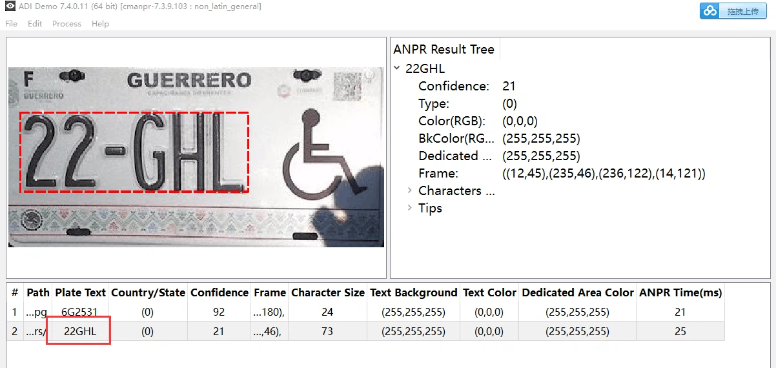Expand the Characters node in result tree
The width and height of the screenshot is (776, 368).
409,190
